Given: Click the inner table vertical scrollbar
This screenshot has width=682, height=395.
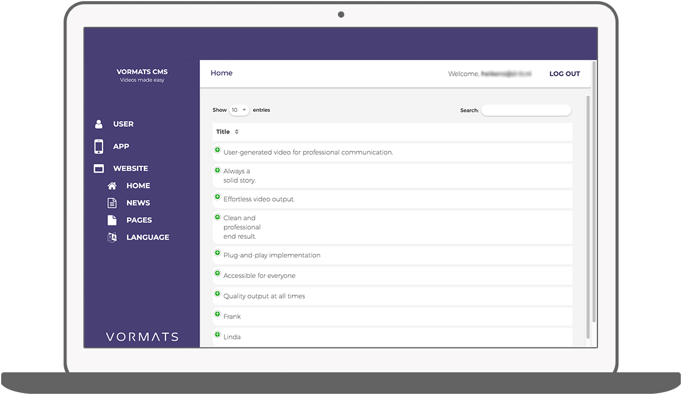Looking at the screenshot, I should [588, 217].
